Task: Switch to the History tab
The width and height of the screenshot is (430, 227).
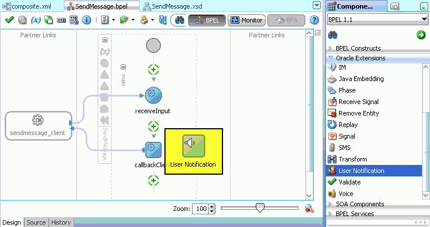Action: 61,222
